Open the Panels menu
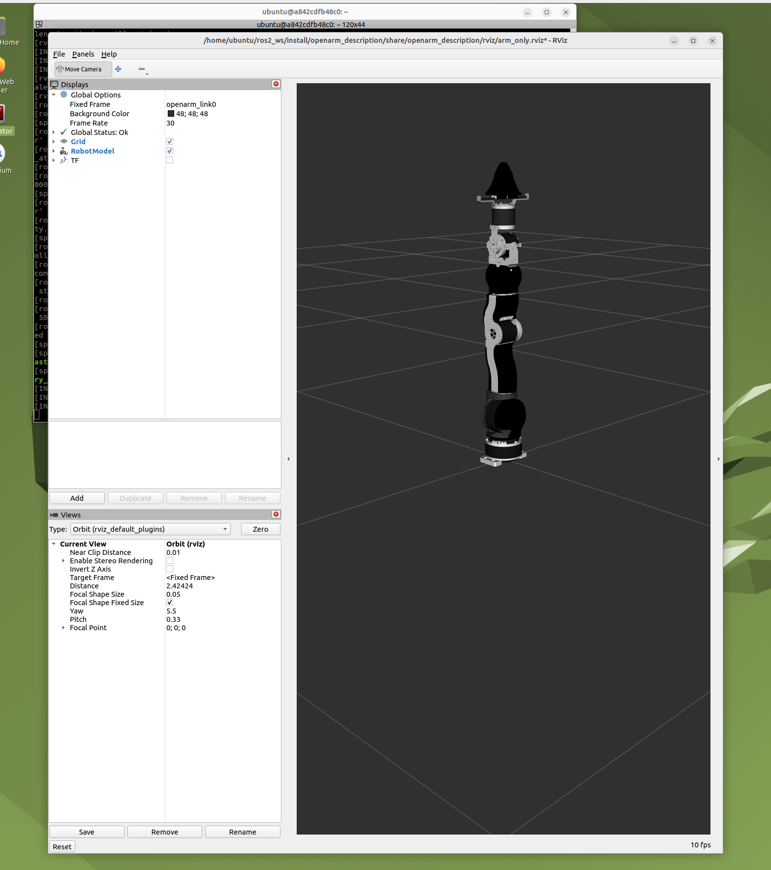The height and width of the screenshot is (870, 771). tap(83, 54)
